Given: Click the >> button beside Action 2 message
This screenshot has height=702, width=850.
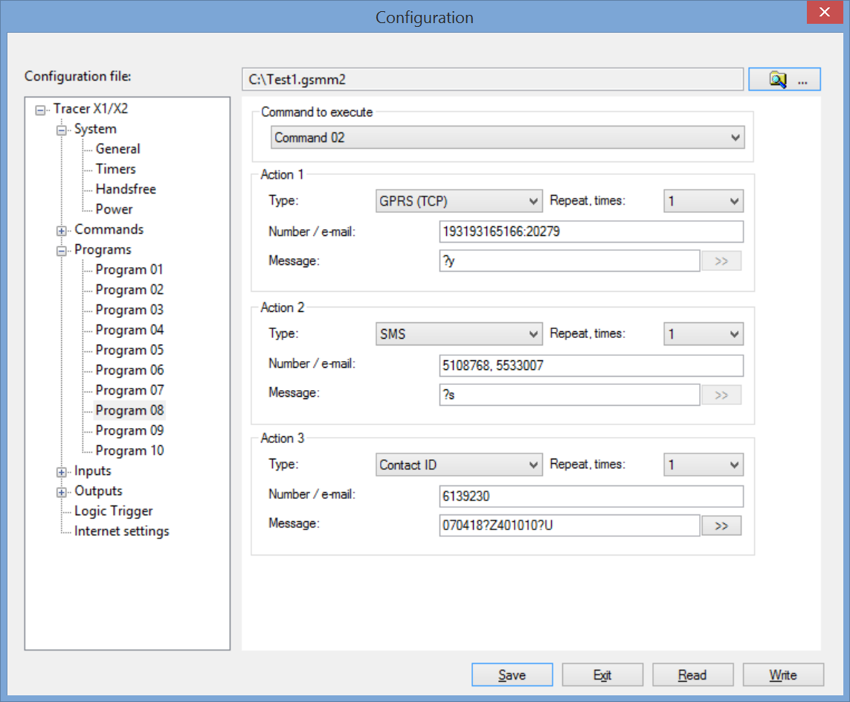Looking at the screenshot, I should [721, 395].
